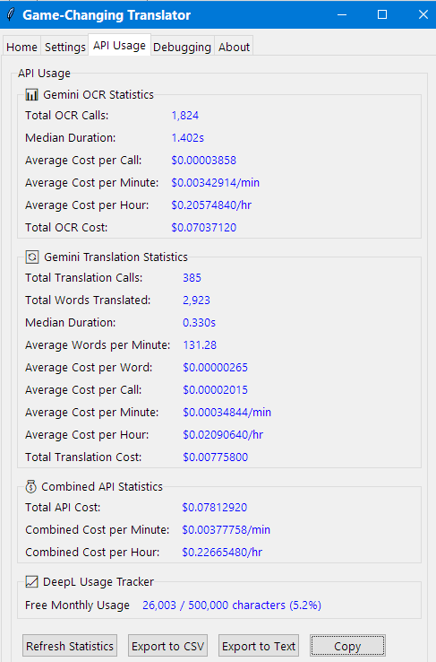
Task: Click the Total API Cost label
Action: pyautogui.click(x=63, y=507)
